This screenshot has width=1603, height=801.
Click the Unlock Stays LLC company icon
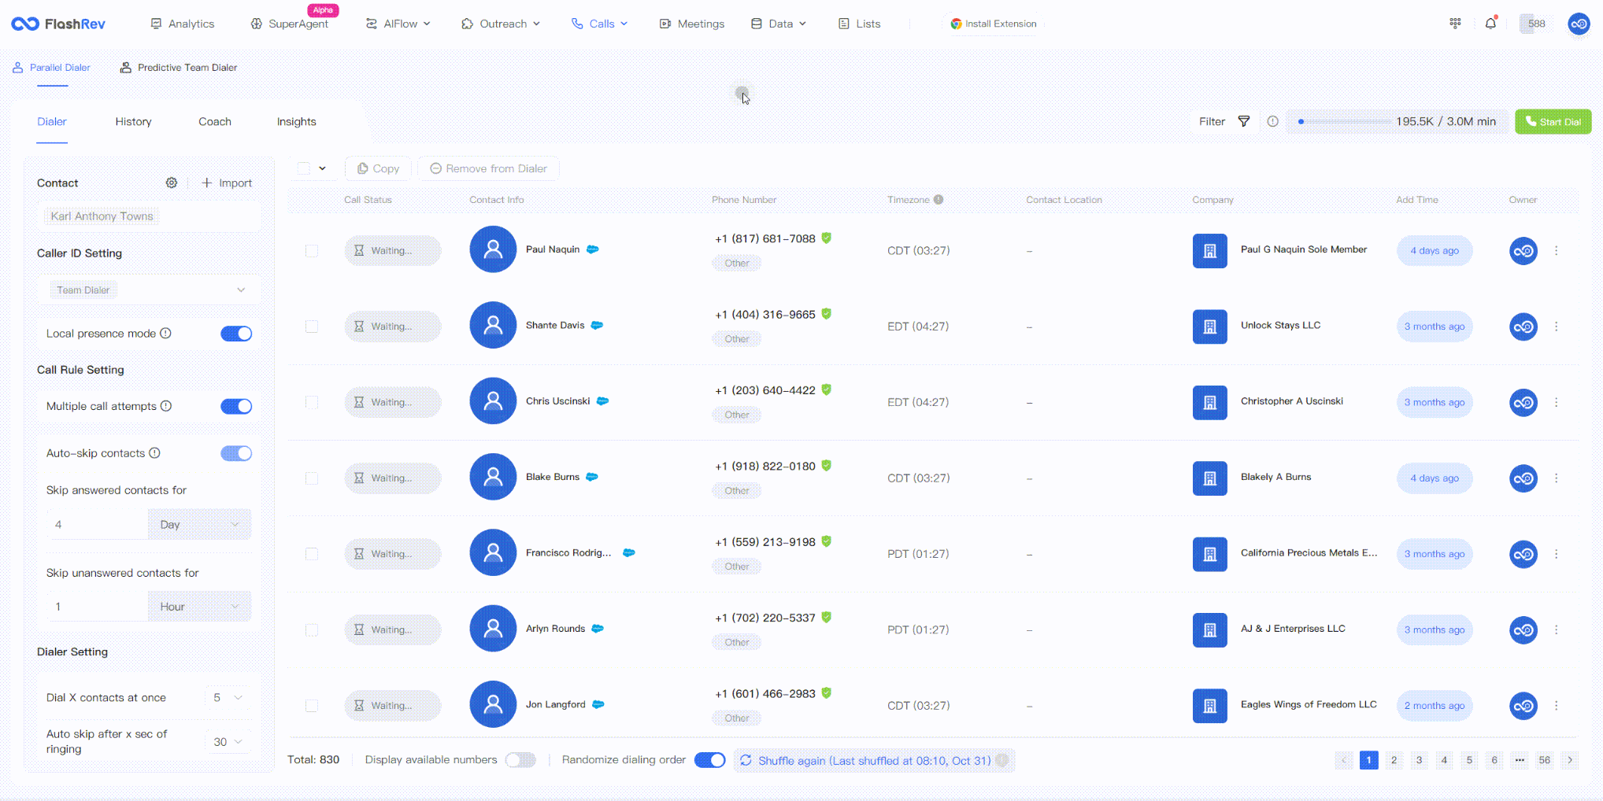click(1209, 327)
